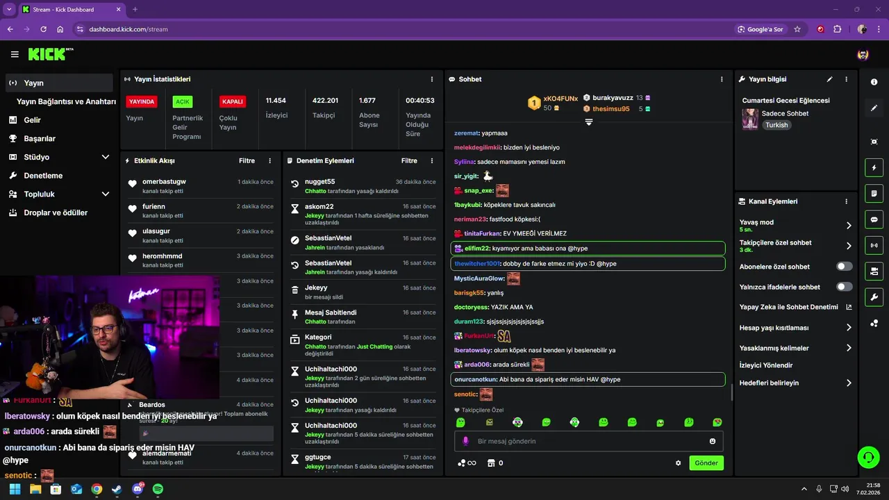This screenshot has height=500, width=889.
Task: Open Yayın İstatistikleri three-dot options
Action: click(x=432, y=79)
